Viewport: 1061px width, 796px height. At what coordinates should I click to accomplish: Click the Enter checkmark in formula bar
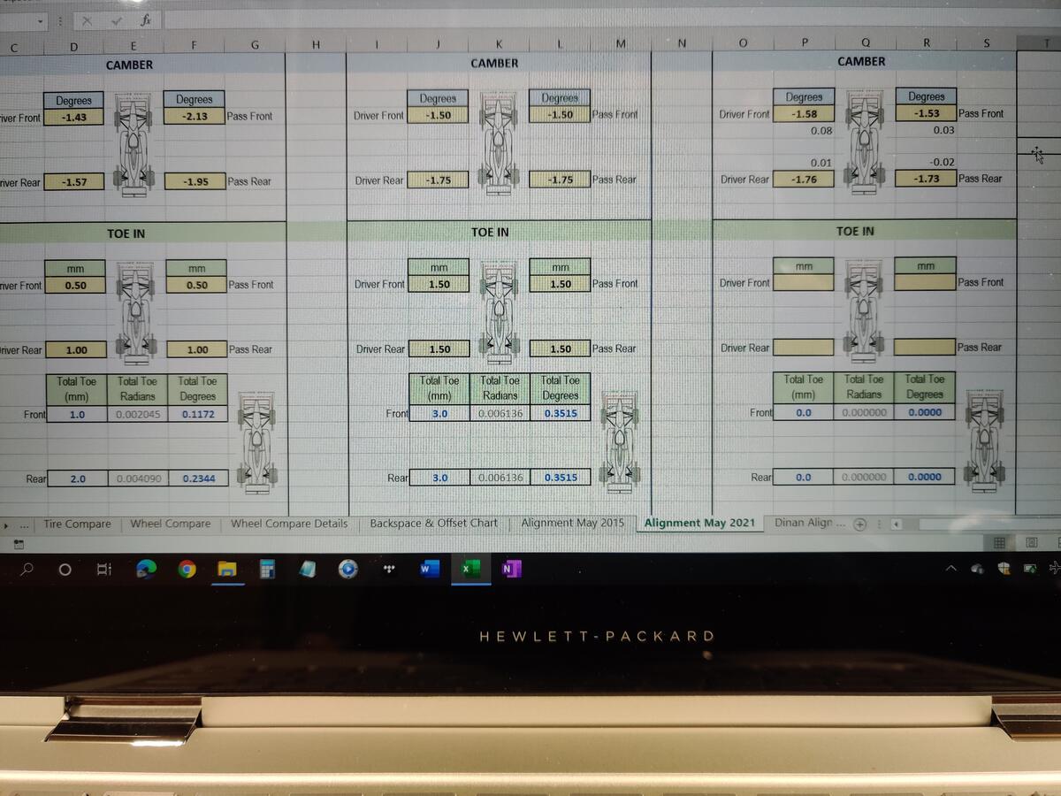[116, 20]
